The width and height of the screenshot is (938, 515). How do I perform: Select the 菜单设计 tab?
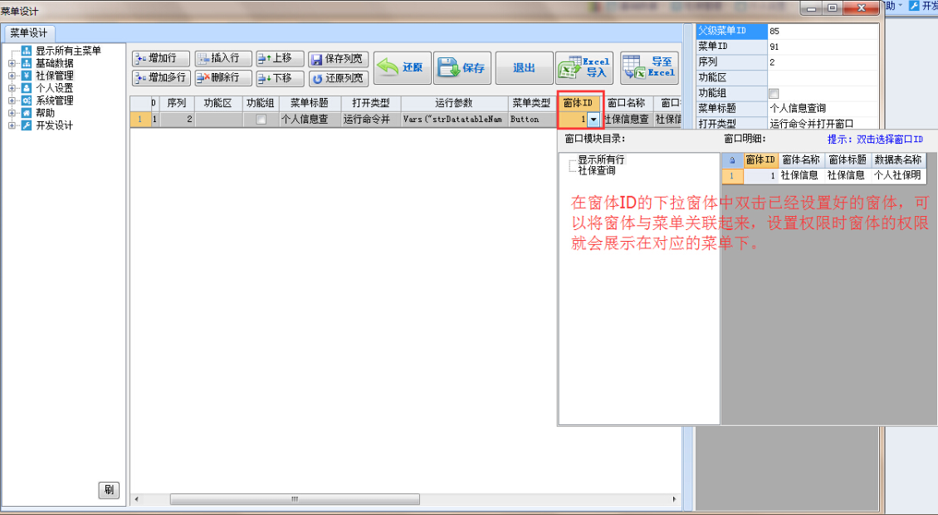[29, 33]
